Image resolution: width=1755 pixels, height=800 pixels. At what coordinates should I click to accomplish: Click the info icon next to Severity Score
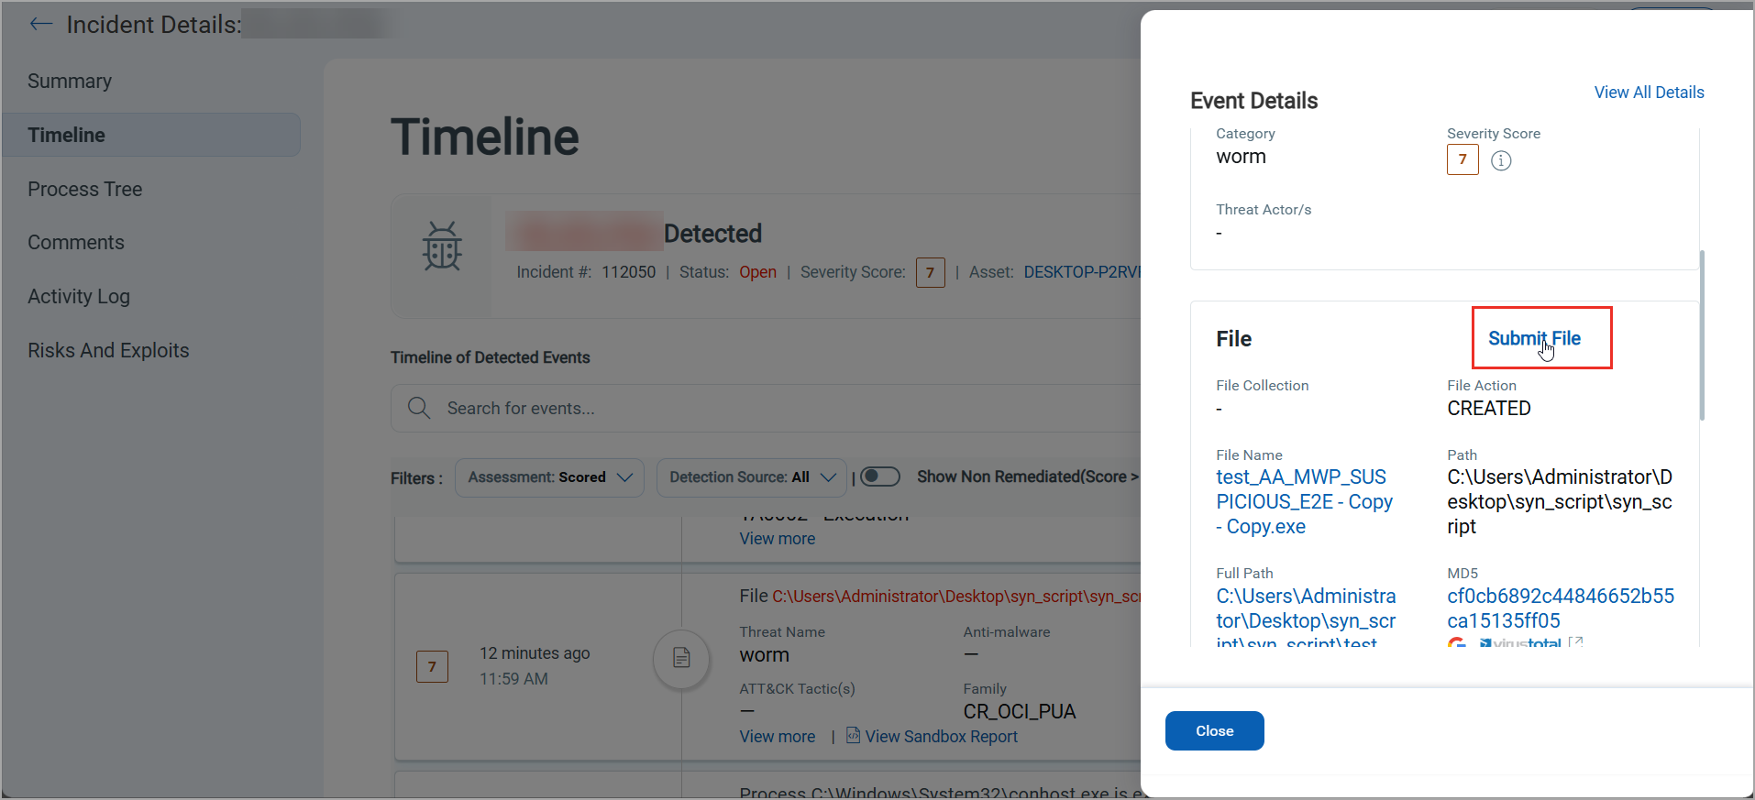click(x=1501, y=160)
